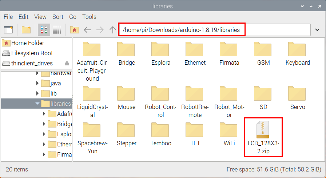326x178 pixels.
Task: Create a new folder using the toolbar icon
Action: pyautogui.click(x=26, y=29)
